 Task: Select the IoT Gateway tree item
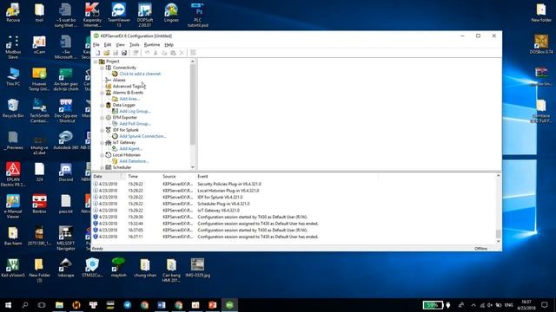pos(124,142)
